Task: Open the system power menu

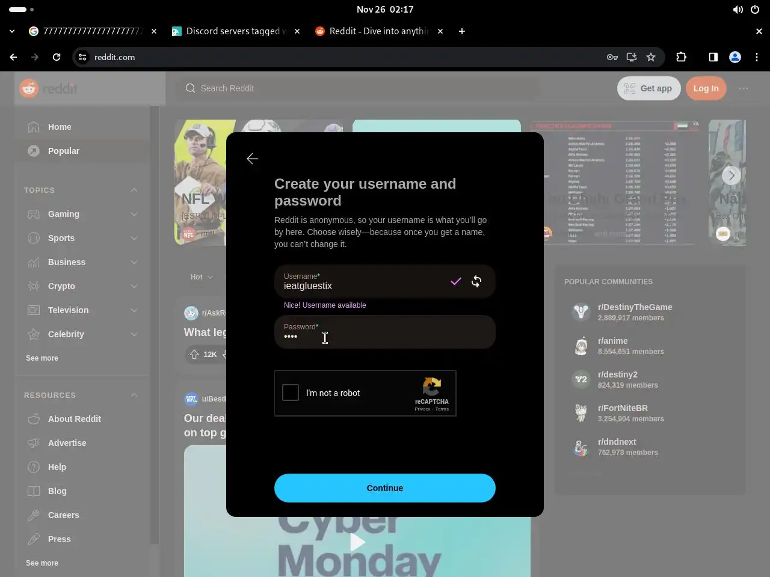Action: tap(754, 10)
